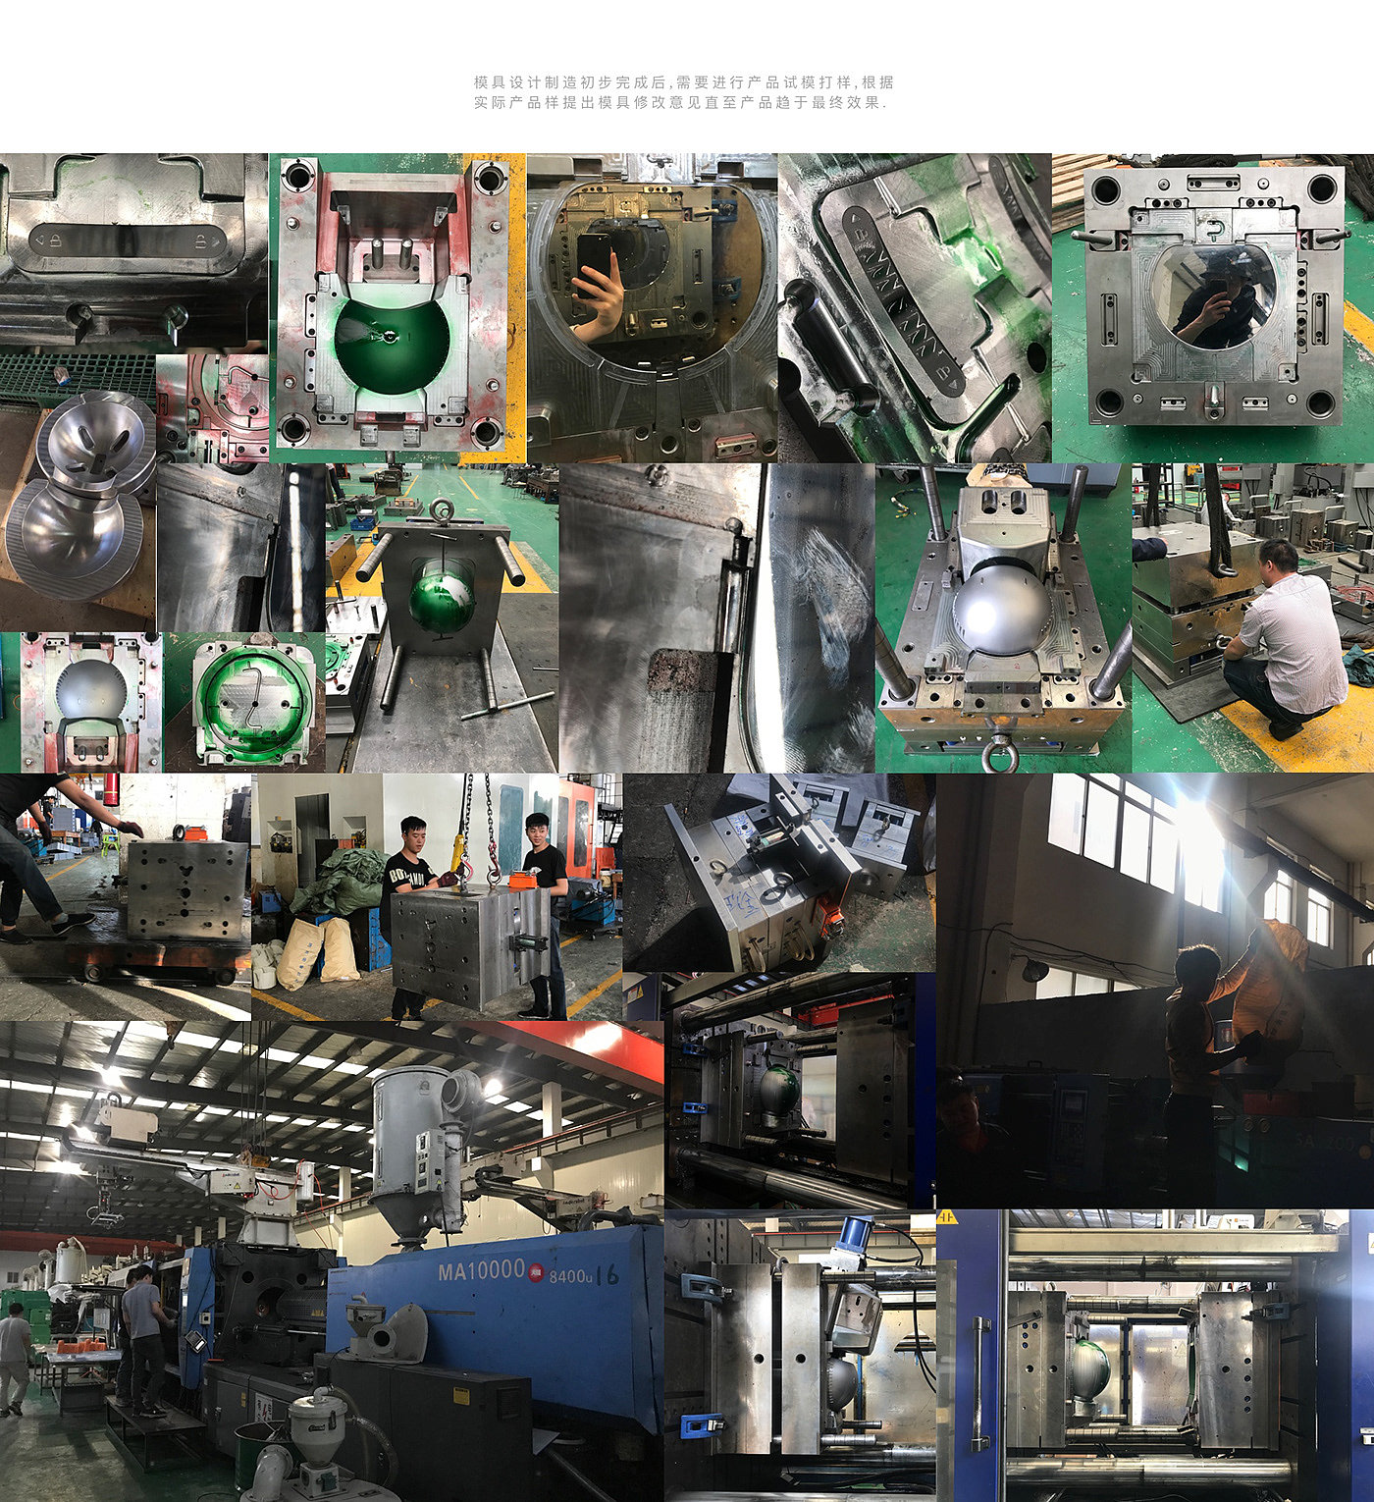Click photo showing hand holding phone reflection
The image size is (1374, 1502).
pyautogui.click(x=652, y=307)
